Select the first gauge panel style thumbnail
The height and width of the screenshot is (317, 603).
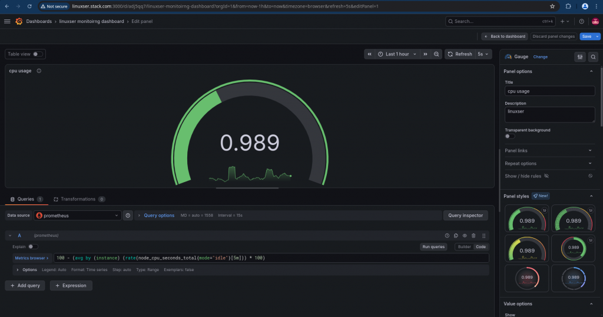coord(526,219)
